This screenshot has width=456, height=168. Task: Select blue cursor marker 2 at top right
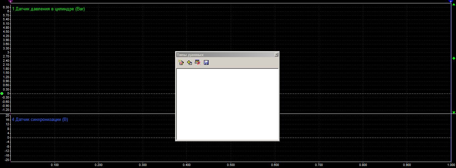point(451,1)
